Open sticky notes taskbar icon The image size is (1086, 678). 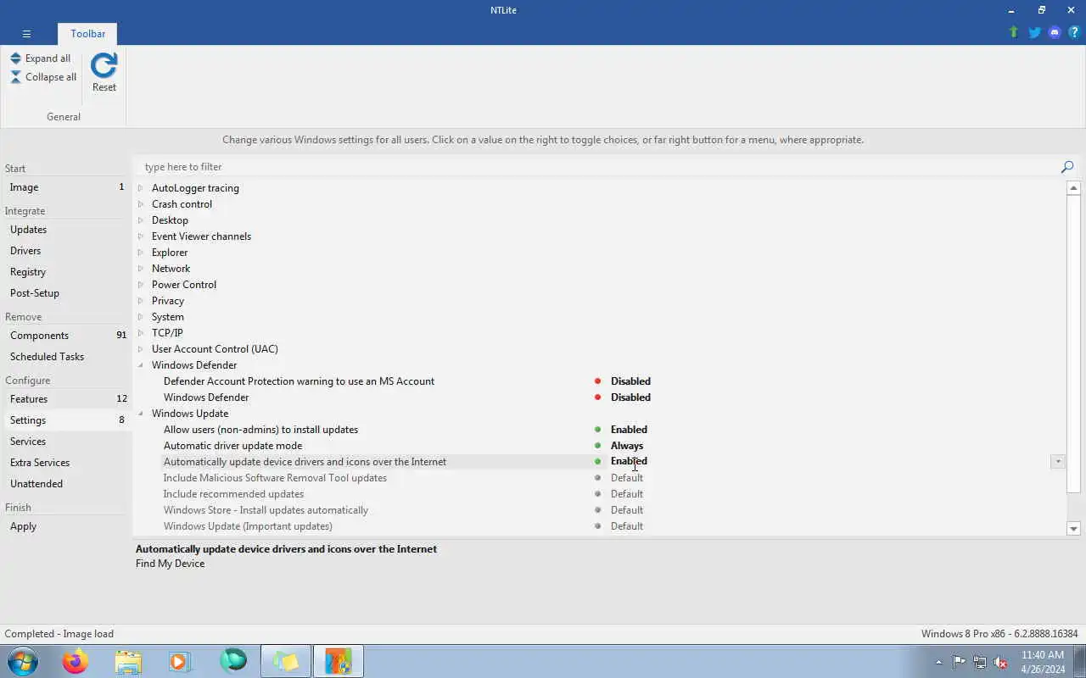pos(286,661)
